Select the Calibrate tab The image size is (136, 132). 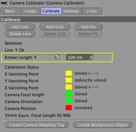51,11
